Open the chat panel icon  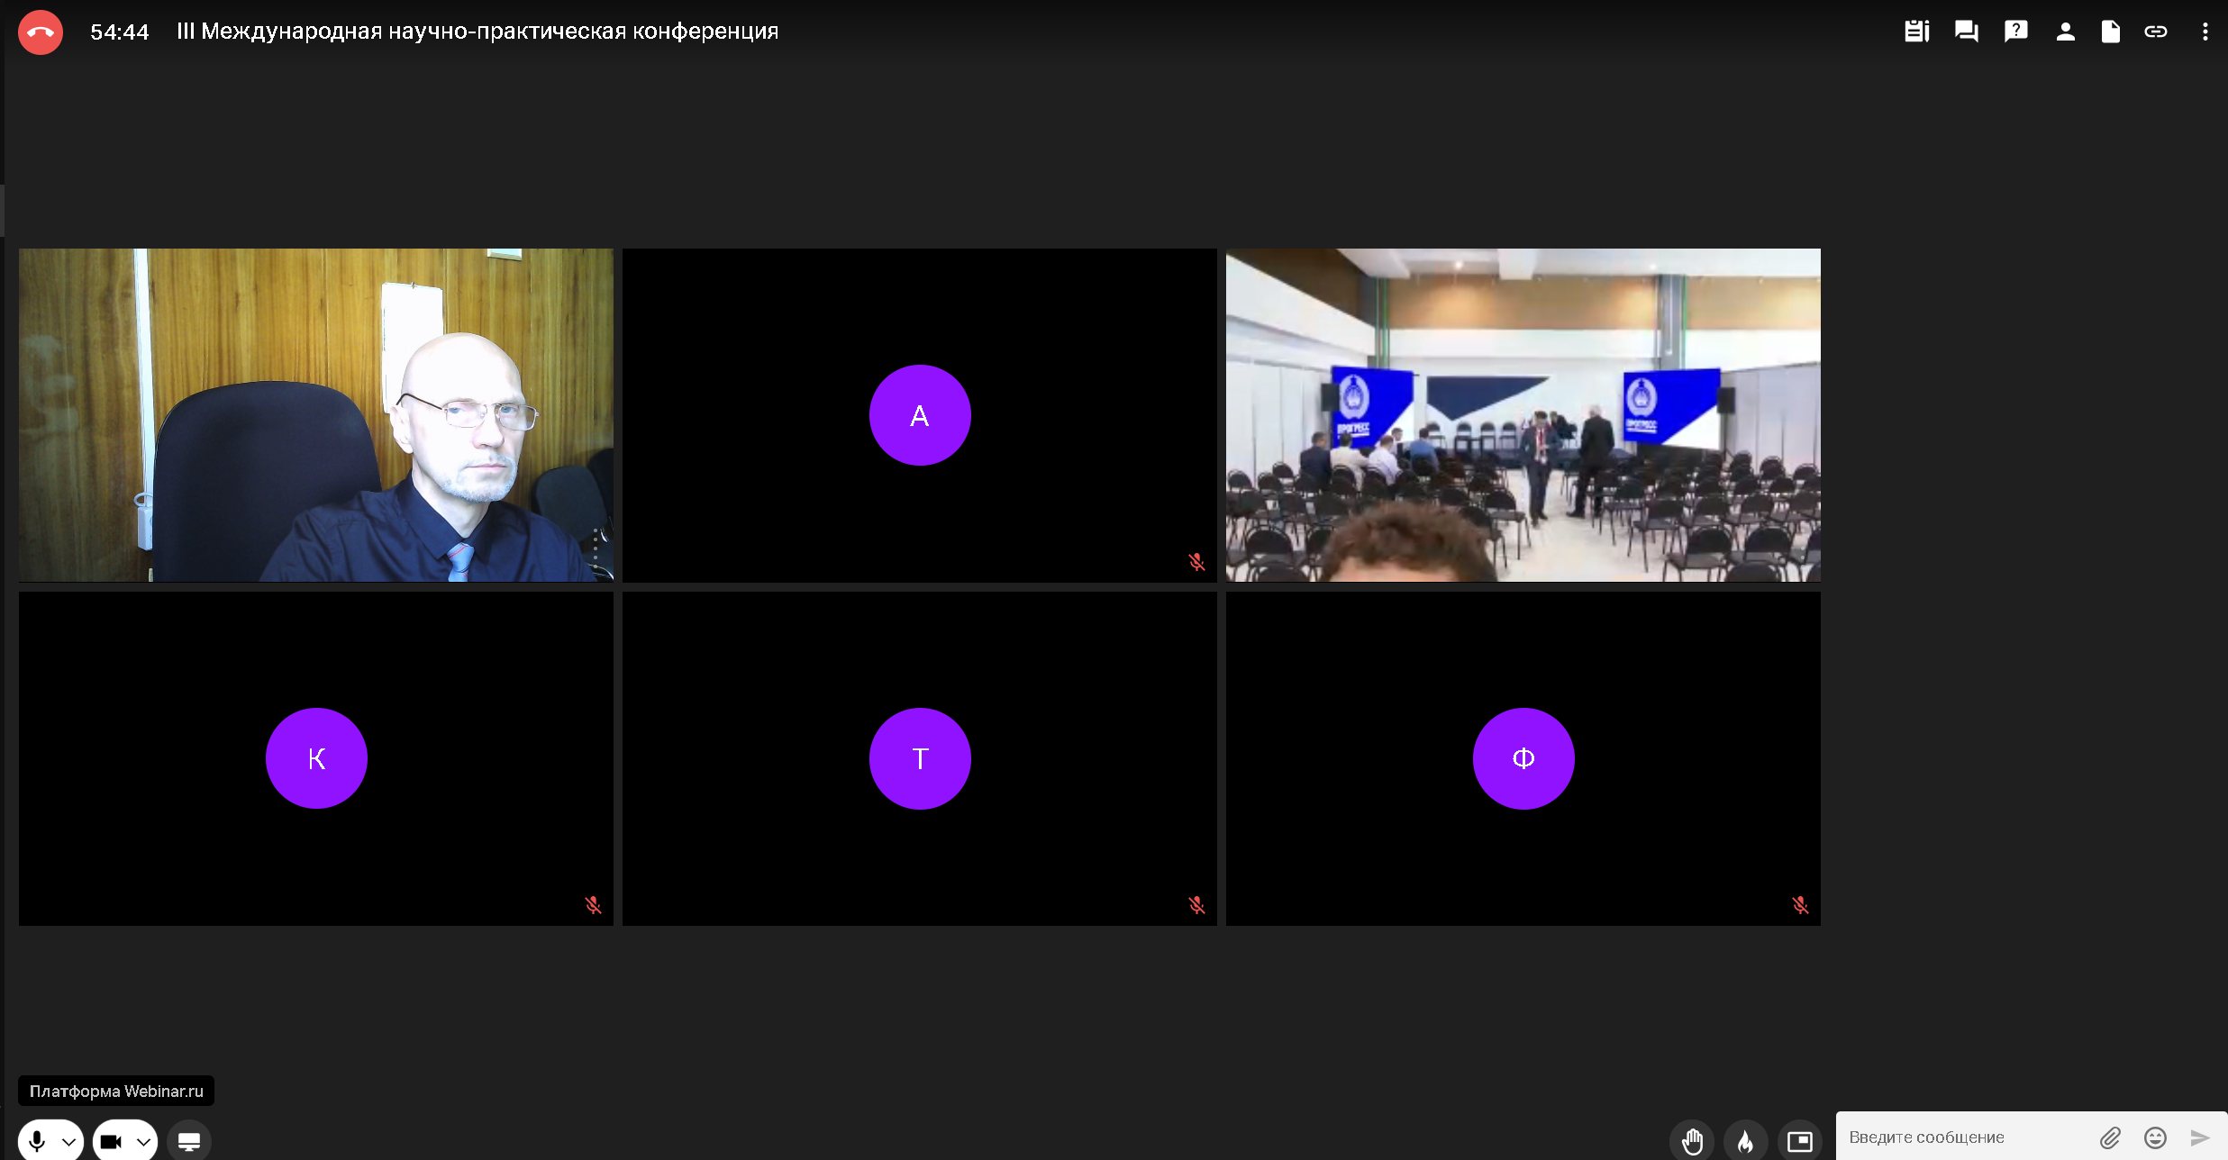(1966, 32)
